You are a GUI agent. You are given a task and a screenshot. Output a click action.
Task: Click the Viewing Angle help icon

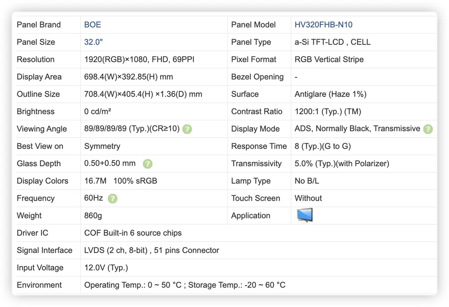187,129
